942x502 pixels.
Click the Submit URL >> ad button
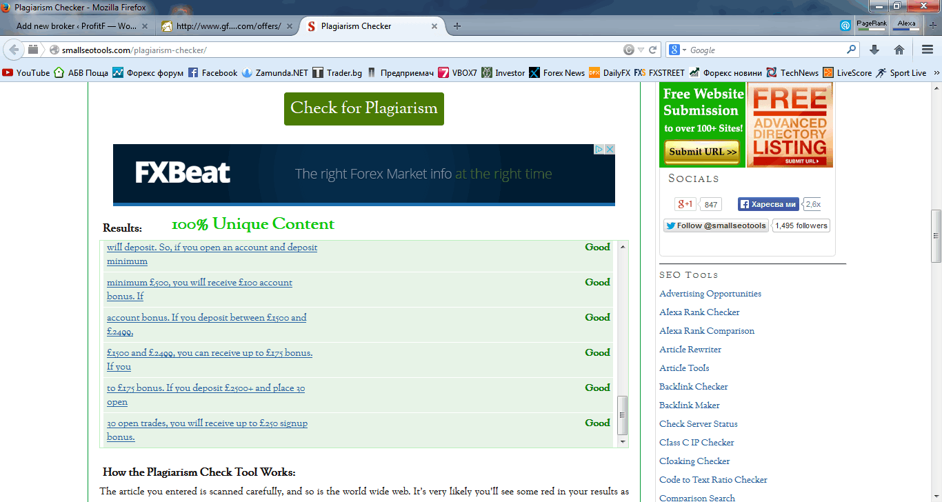pos(703,152)
